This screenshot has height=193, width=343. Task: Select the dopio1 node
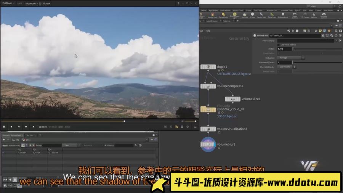pos(208,67)
